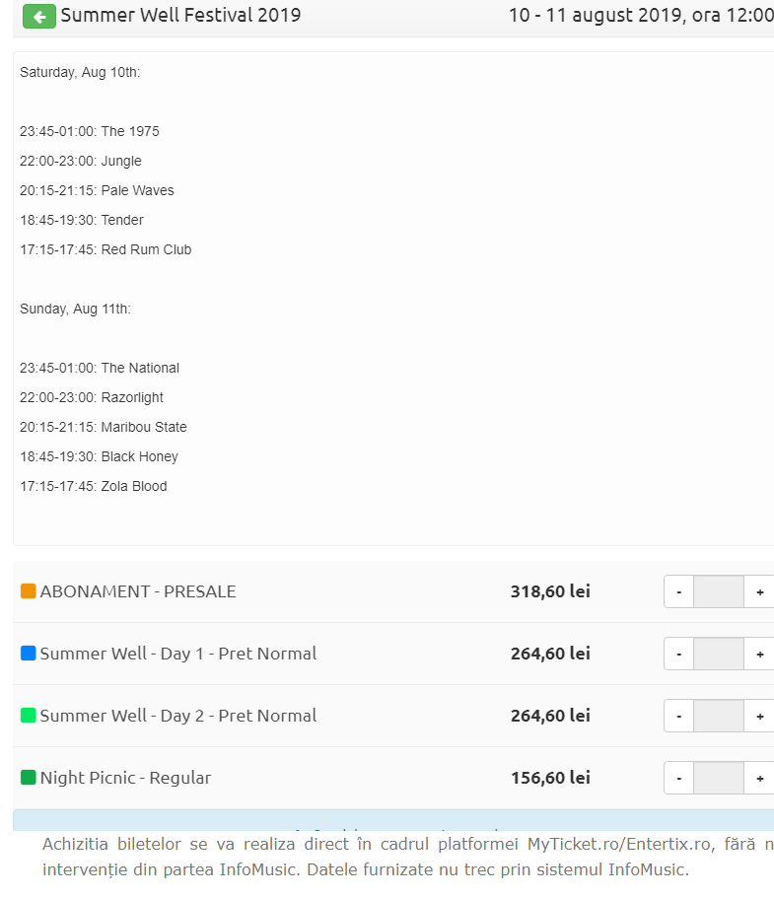Click the orange ABONAMENT - PRESALE color square
Viewport: 774px width, 898px height.
(29, 591)
